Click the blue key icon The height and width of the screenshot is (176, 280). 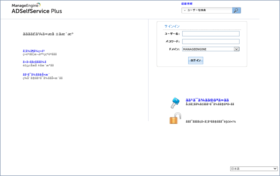click(175, 103)
